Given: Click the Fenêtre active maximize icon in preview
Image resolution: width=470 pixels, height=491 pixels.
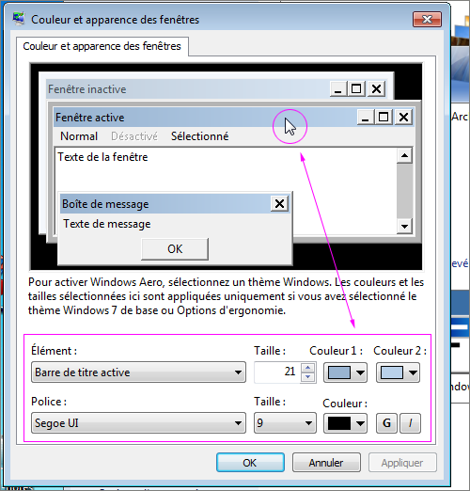Looking at the screenshot, I should point(384,118).
